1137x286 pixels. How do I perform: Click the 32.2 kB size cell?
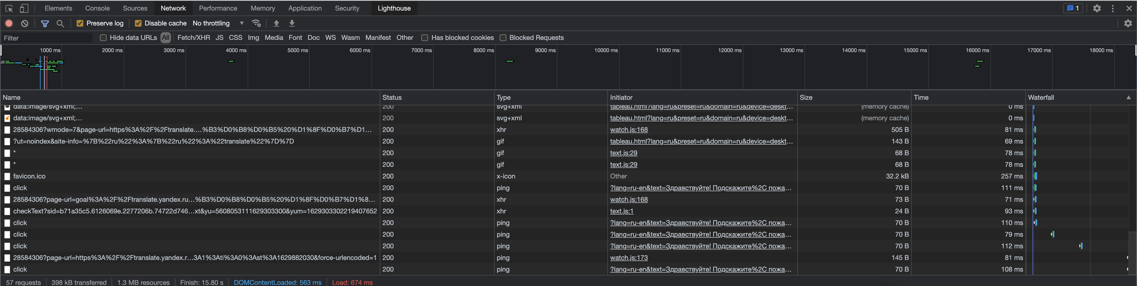[854, 176]
